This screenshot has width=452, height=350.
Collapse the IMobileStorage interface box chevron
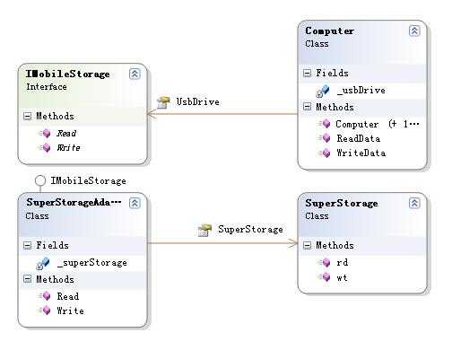tap(135, 74)
